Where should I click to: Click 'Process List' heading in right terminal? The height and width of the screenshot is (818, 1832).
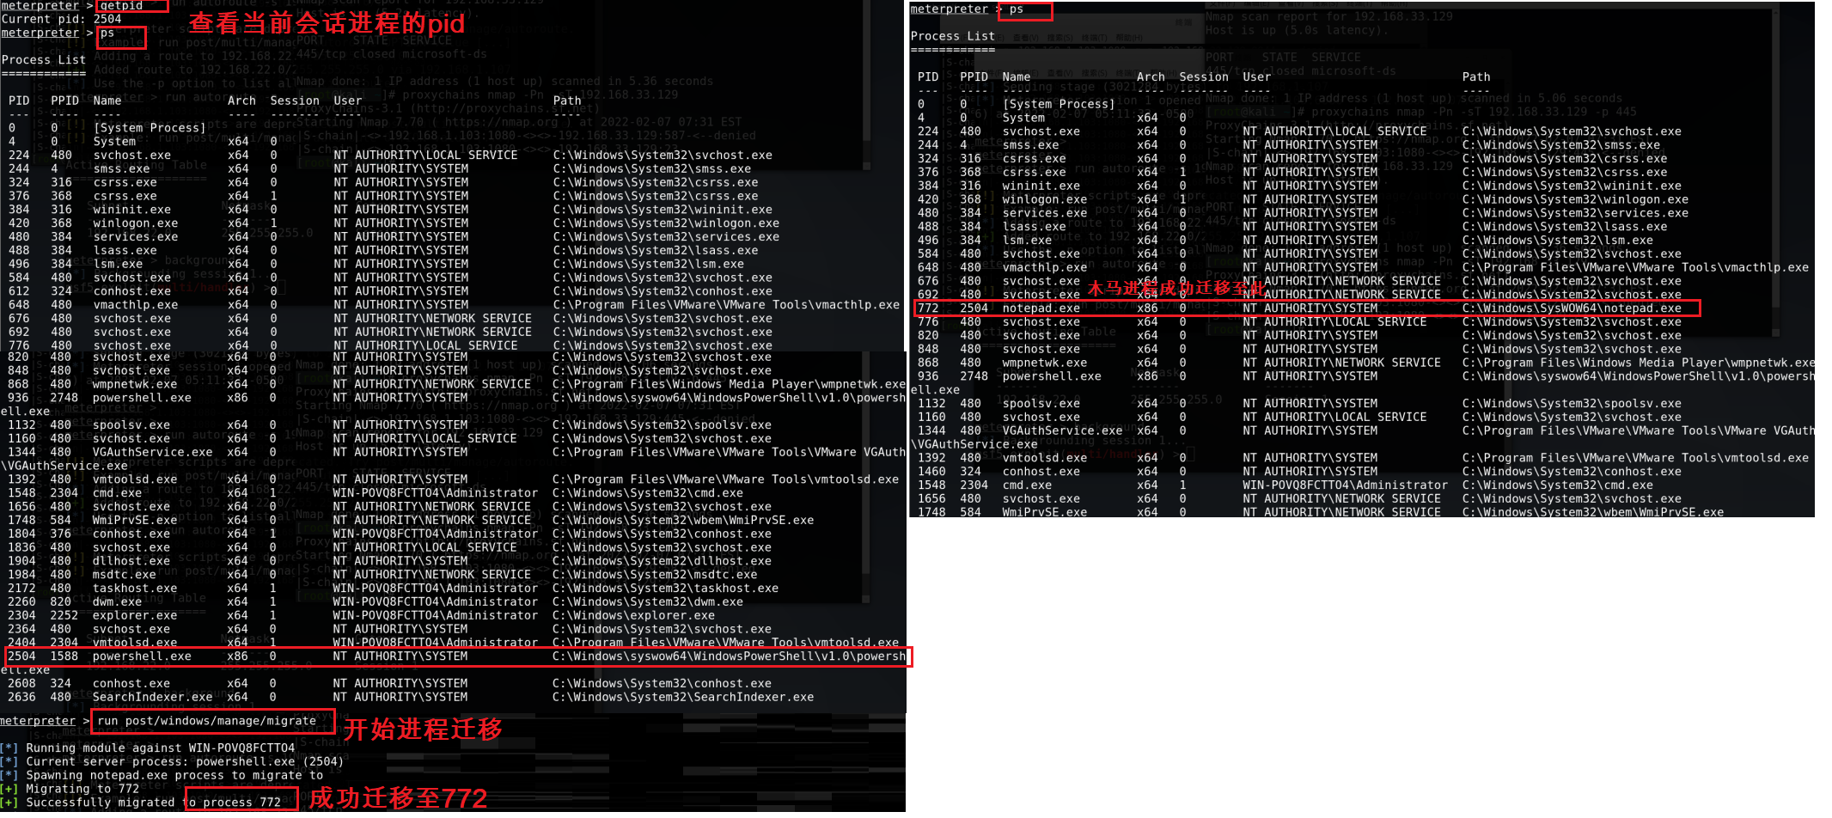pos(953,37)
